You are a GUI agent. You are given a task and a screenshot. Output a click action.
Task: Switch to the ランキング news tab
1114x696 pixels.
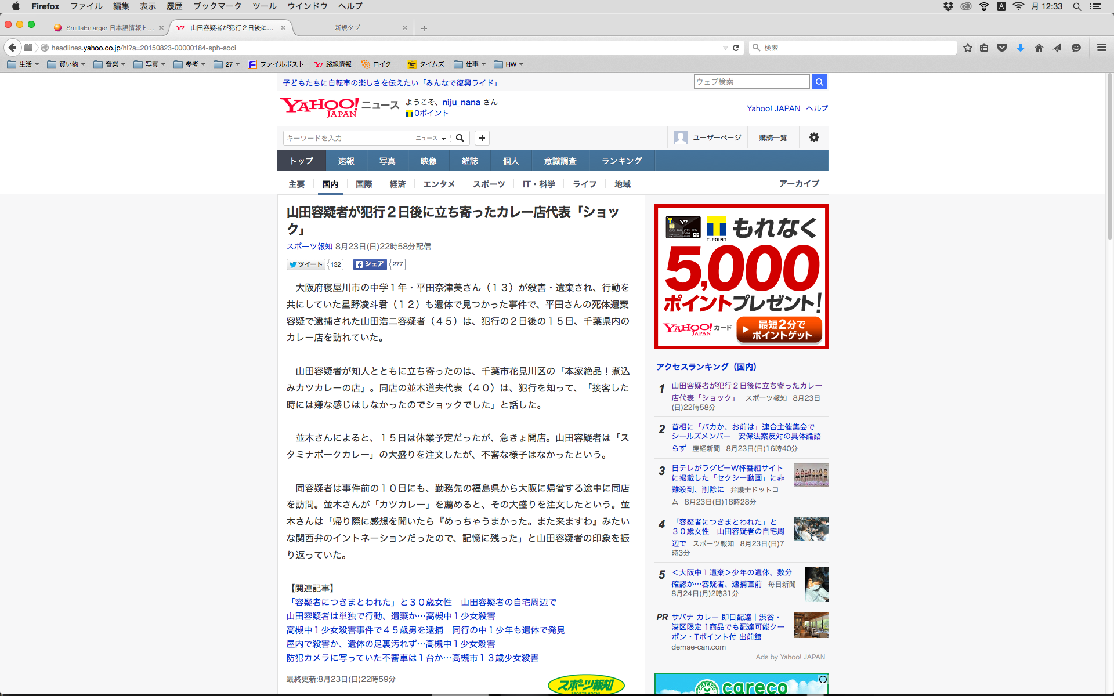[x=621, y=161]
